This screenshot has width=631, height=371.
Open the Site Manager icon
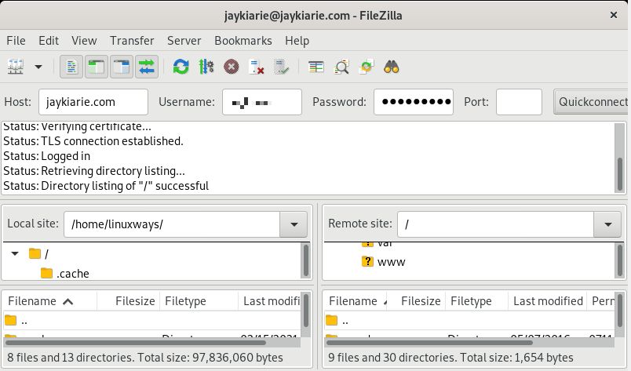pos(16,67)
